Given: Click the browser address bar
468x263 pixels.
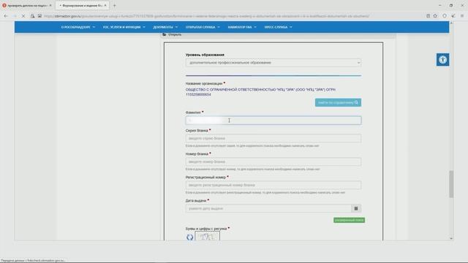Looking at the screenshot, I should pos(206,16).
